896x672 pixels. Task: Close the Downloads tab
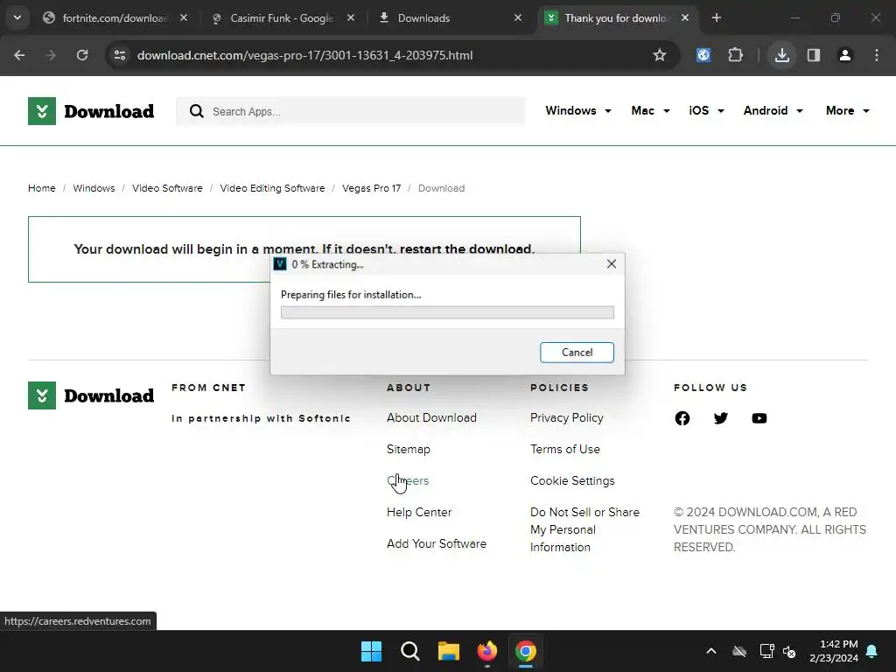[518, 17]
